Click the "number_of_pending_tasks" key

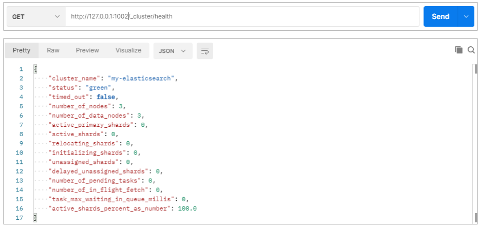click(x=96, y=181)
